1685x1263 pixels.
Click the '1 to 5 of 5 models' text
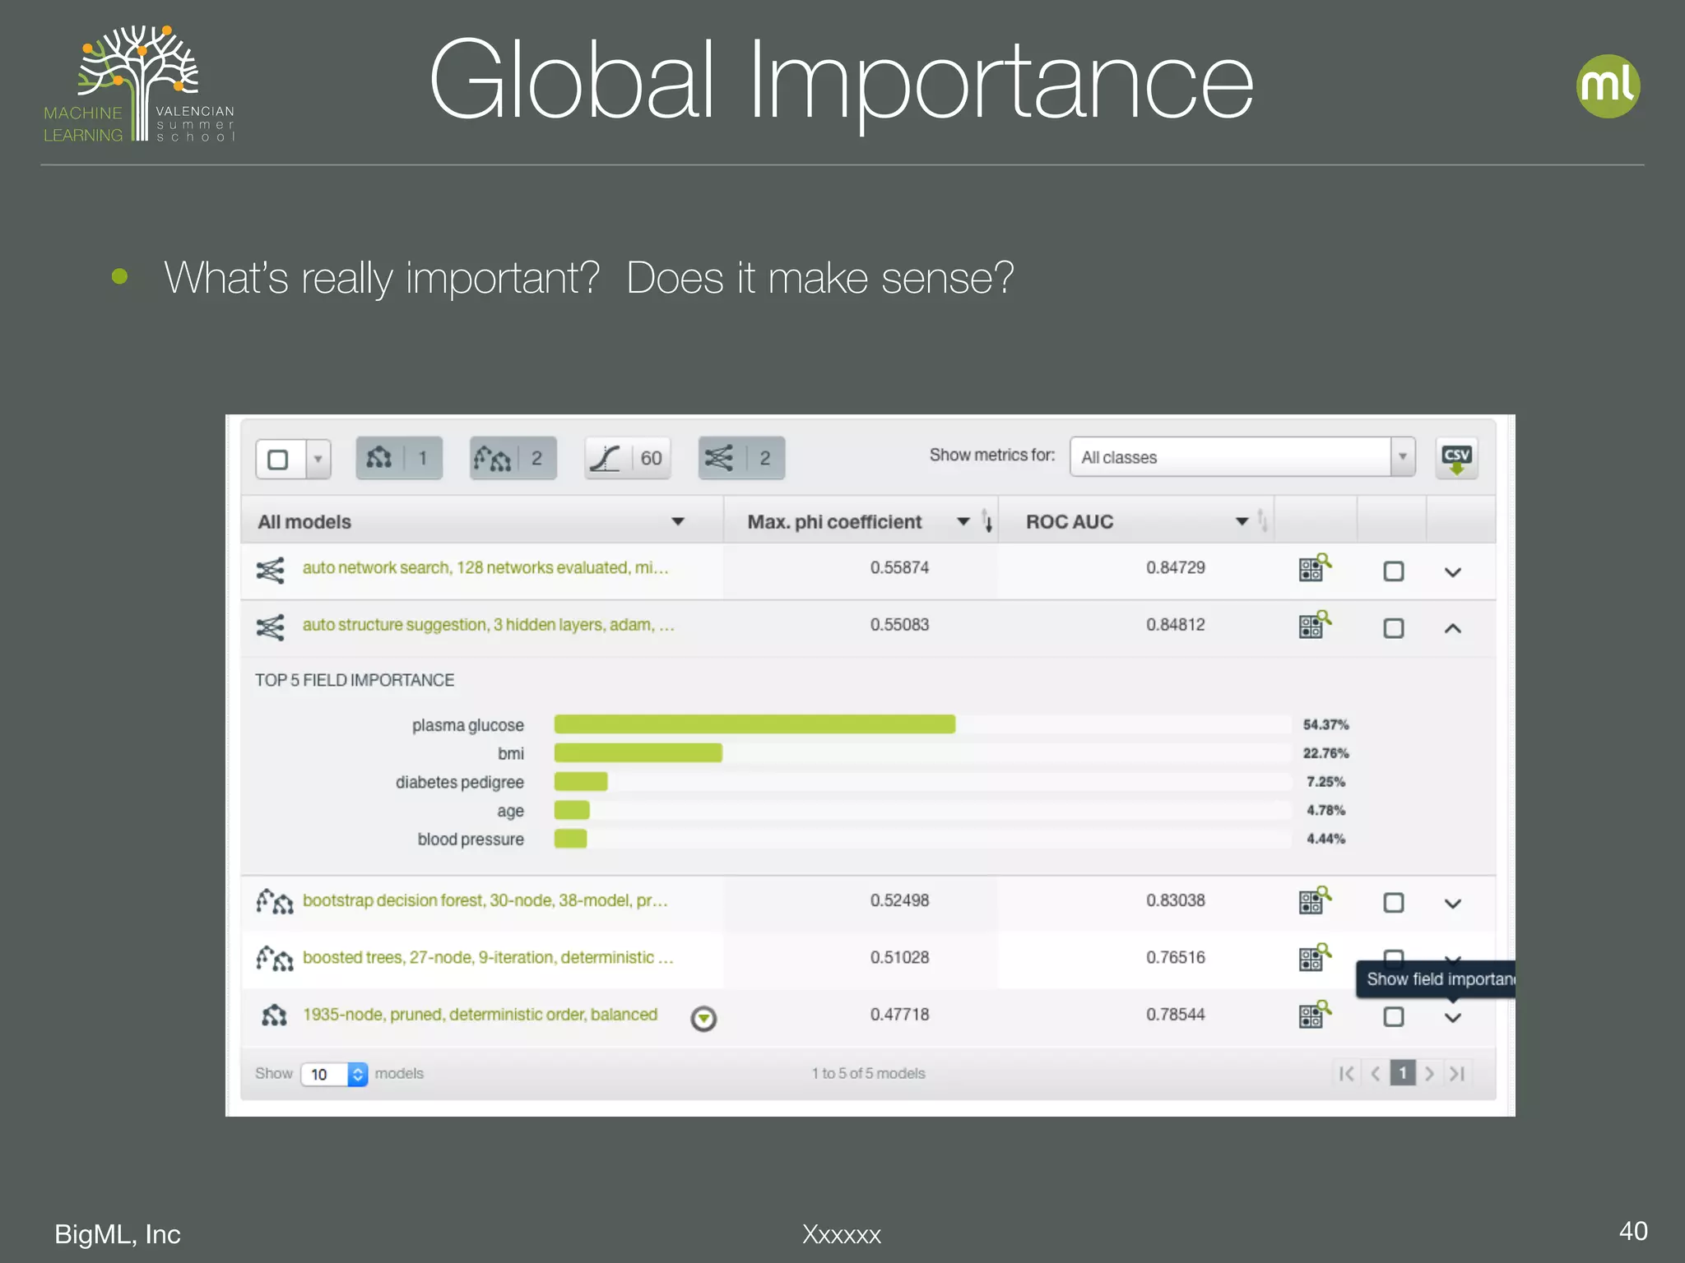click(868, 1073)
